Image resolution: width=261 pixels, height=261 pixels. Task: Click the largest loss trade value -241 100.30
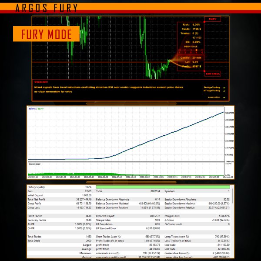223,245
